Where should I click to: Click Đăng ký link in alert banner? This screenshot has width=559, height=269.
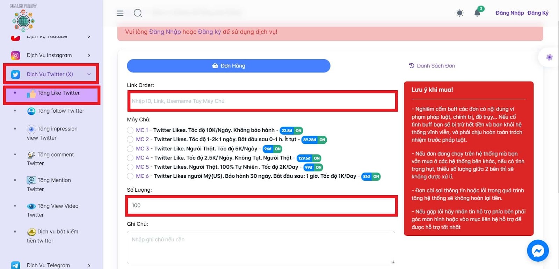point(209,32)
